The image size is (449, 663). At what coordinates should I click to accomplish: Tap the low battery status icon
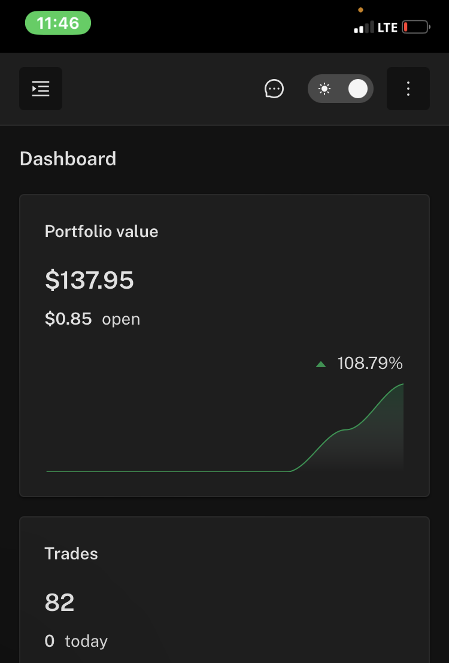click(416, 28)
